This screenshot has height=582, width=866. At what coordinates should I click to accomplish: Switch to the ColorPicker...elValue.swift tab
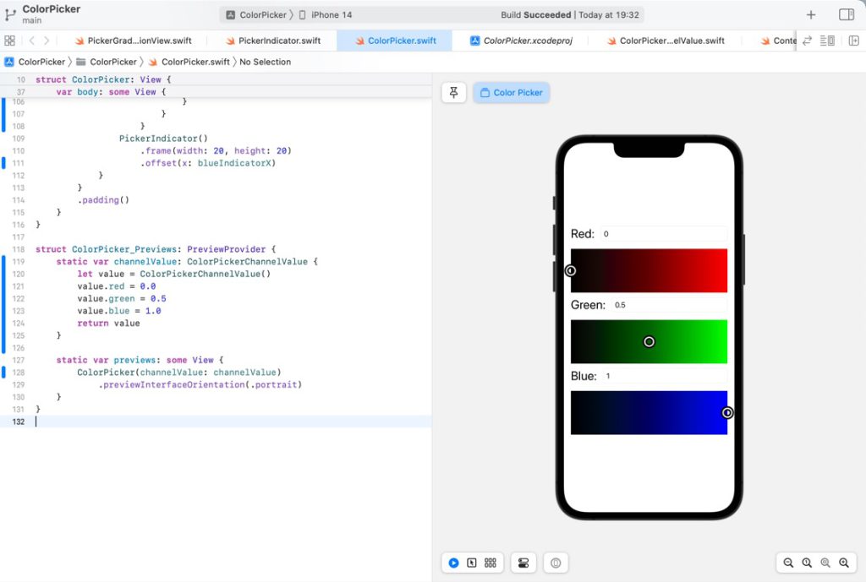click(666, 41)
